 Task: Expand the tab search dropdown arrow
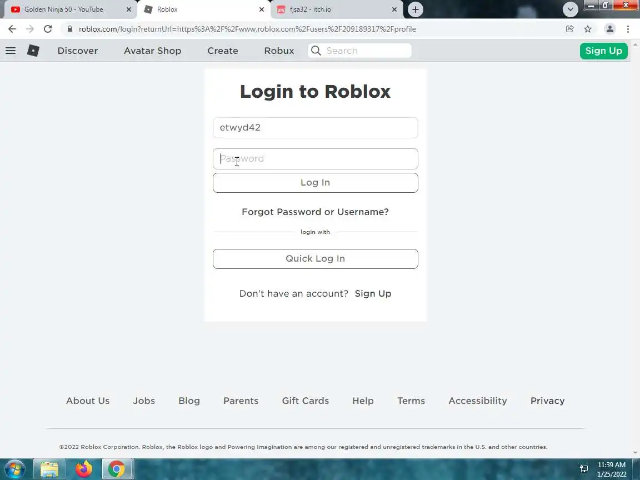[x=570, y=9]
